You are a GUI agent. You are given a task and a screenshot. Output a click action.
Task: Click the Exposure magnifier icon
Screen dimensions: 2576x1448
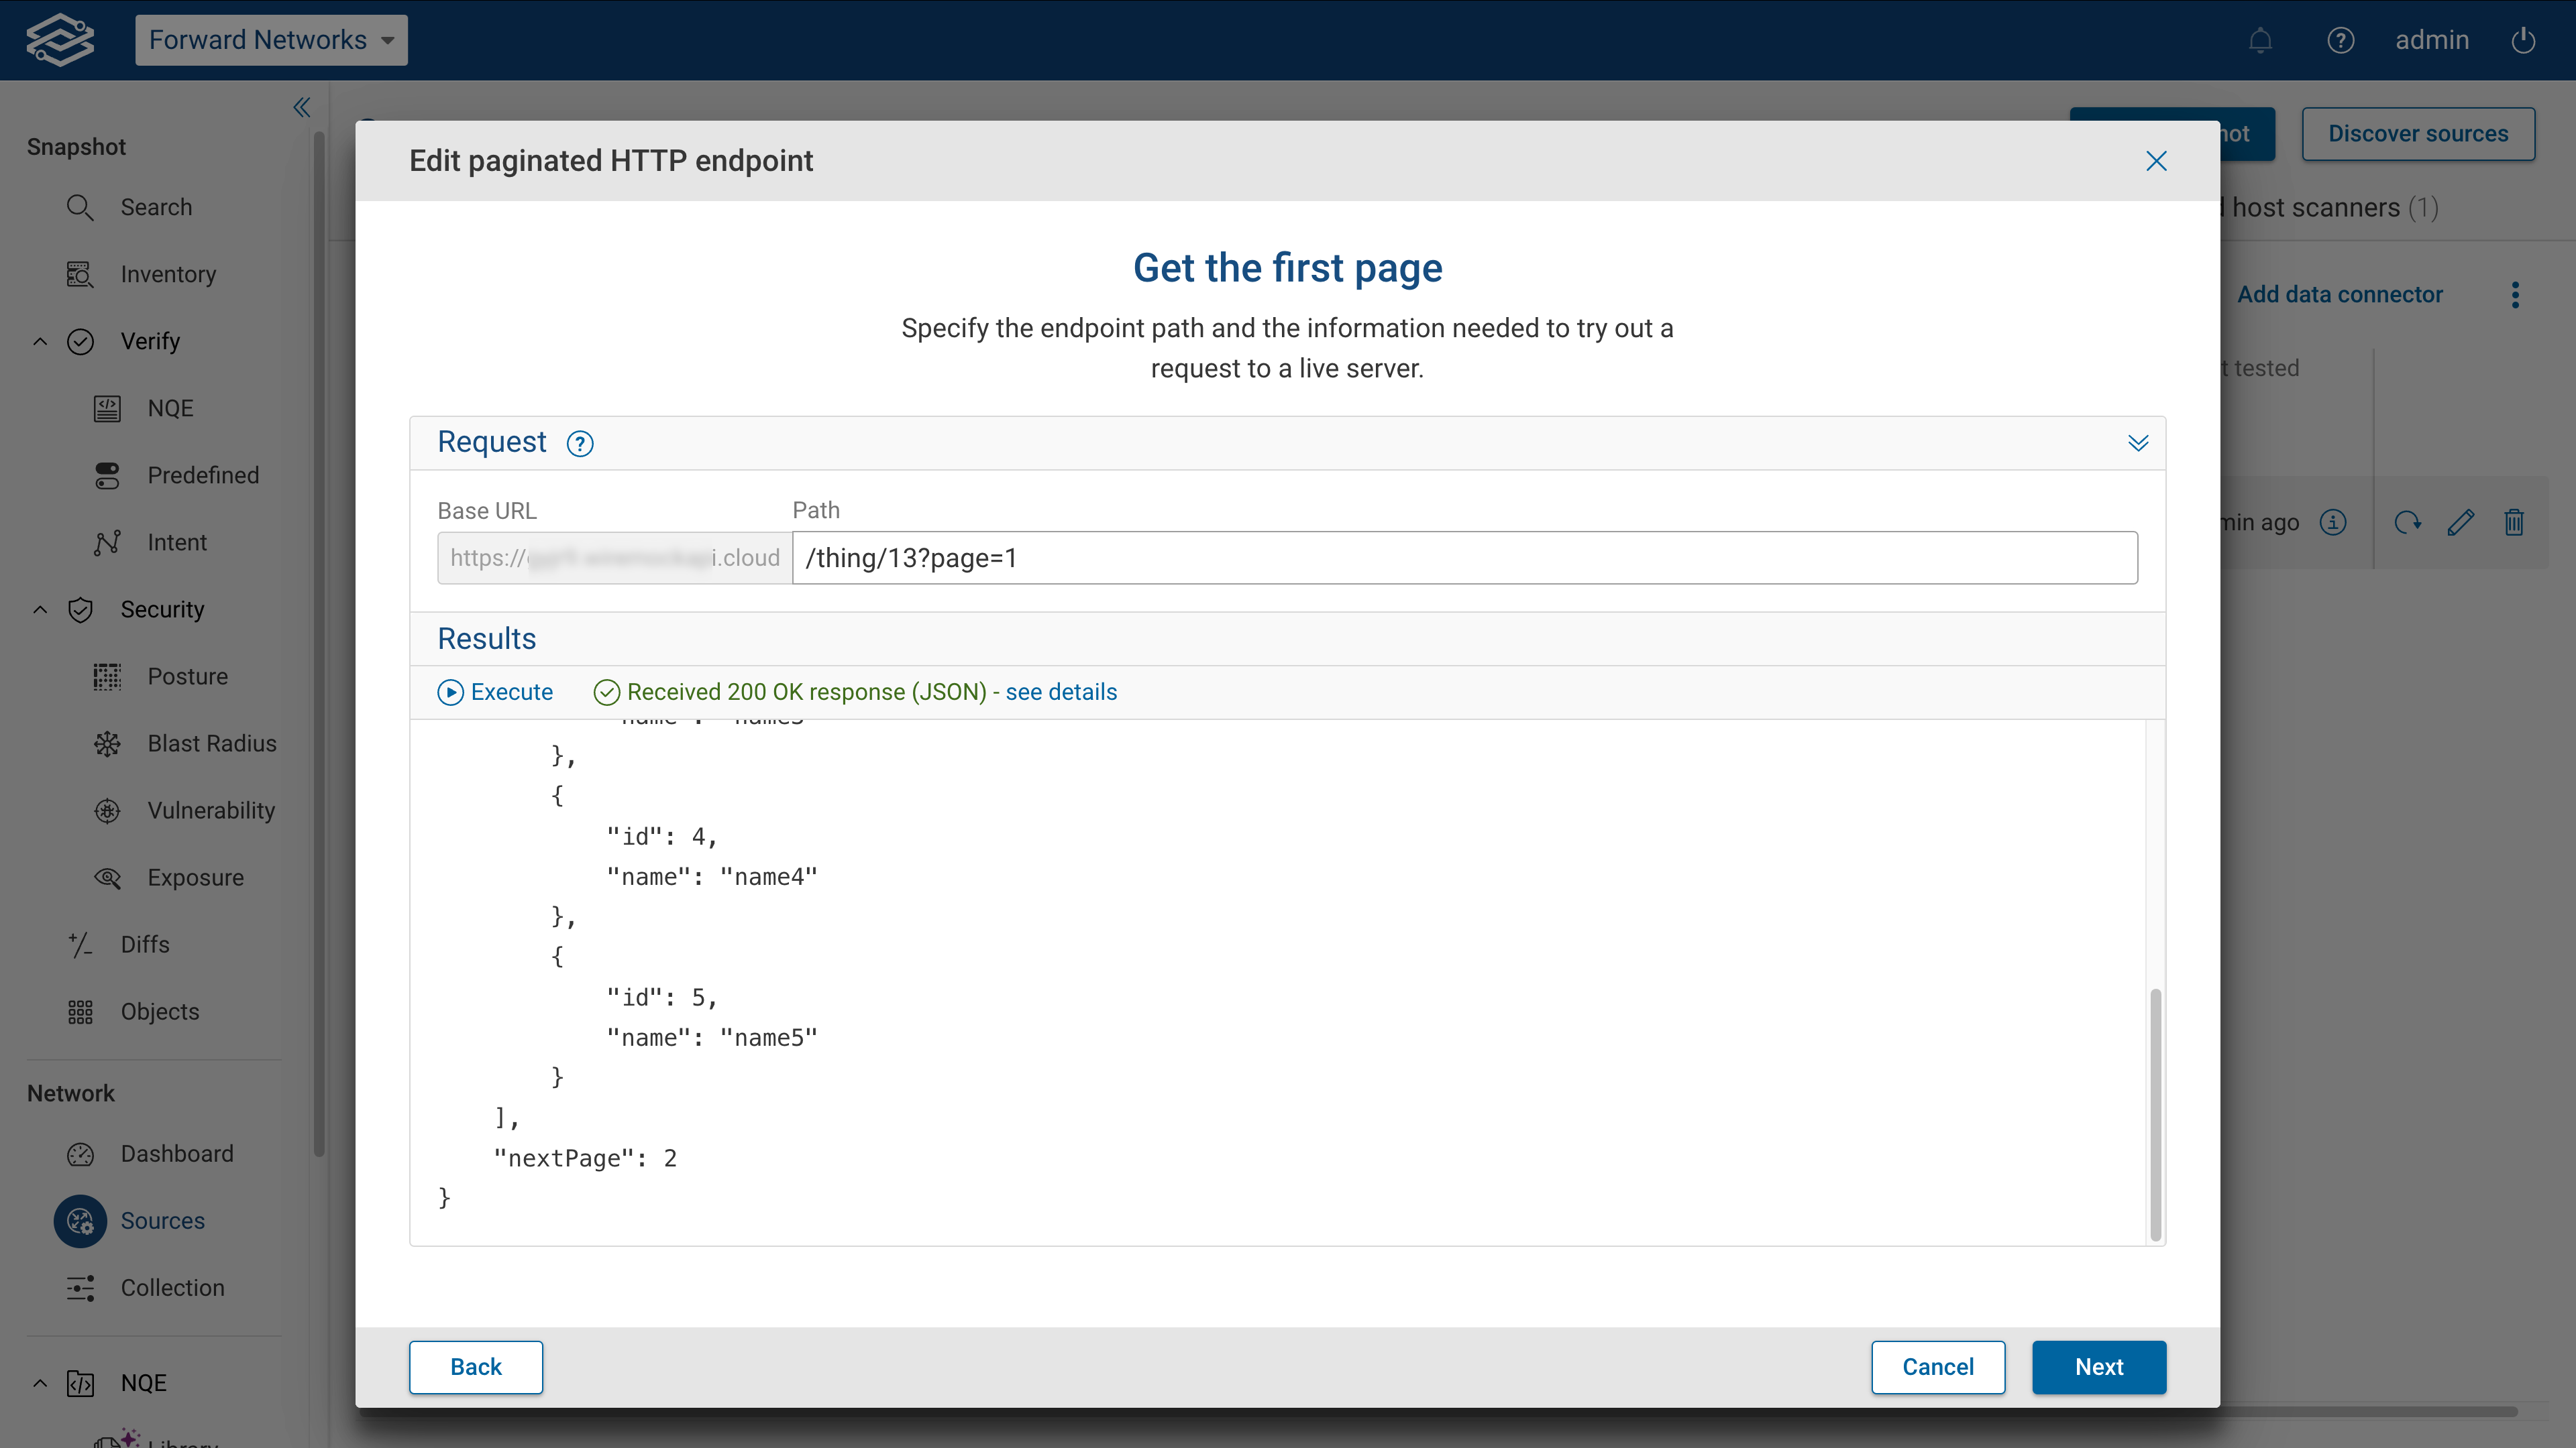[107, 878]
